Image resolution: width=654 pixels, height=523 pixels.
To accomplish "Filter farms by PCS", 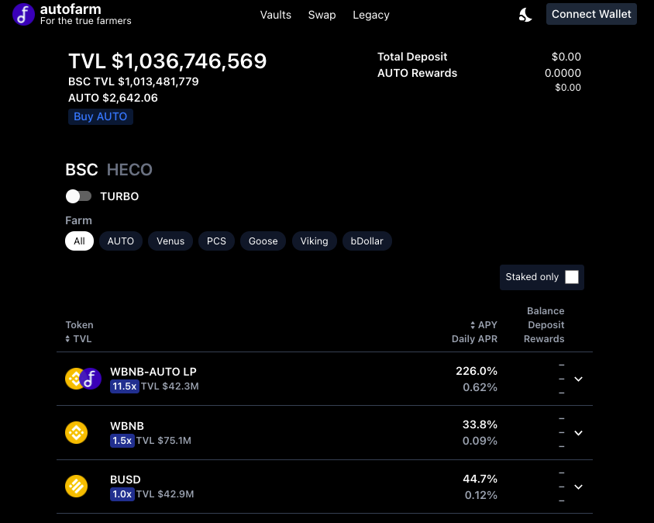I will coord(216,241).
